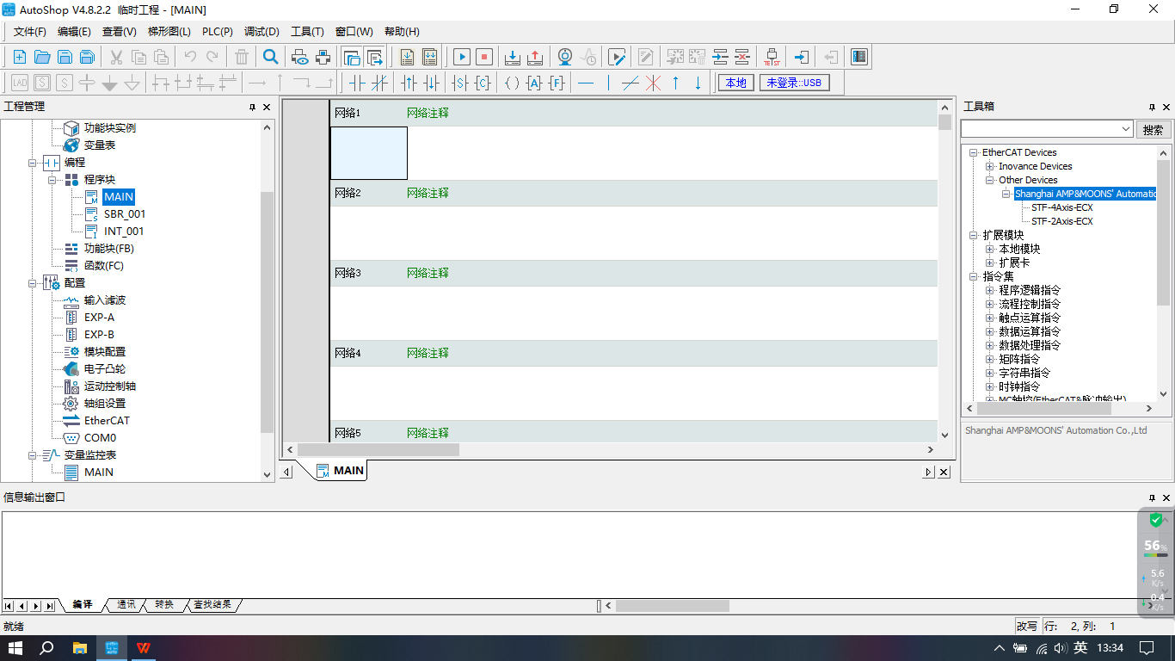The width and height of the screenshot is (1175, 661).
Task: Click the Print Preview icon
Action: pos(299,57)
